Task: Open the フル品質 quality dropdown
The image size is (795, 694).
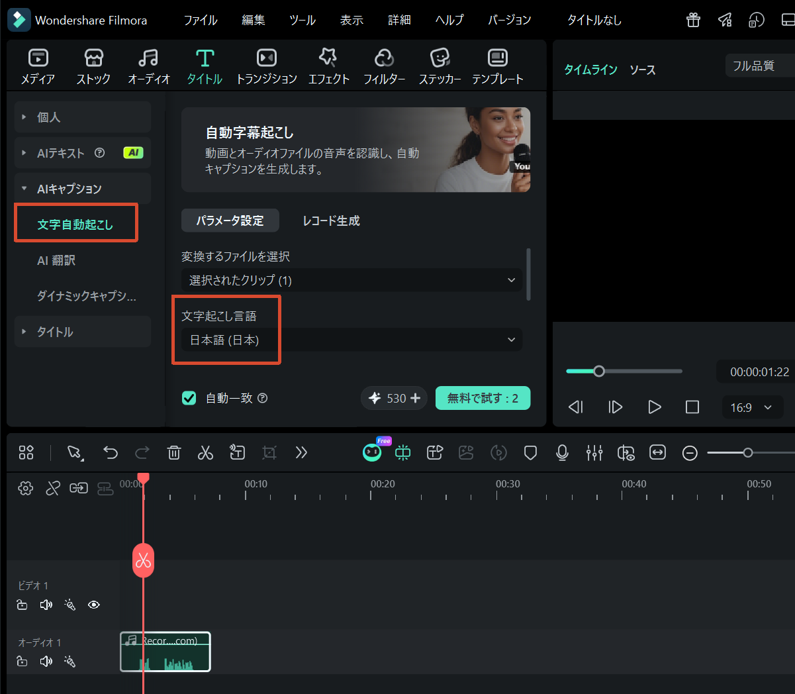Action: coord(760,66)
